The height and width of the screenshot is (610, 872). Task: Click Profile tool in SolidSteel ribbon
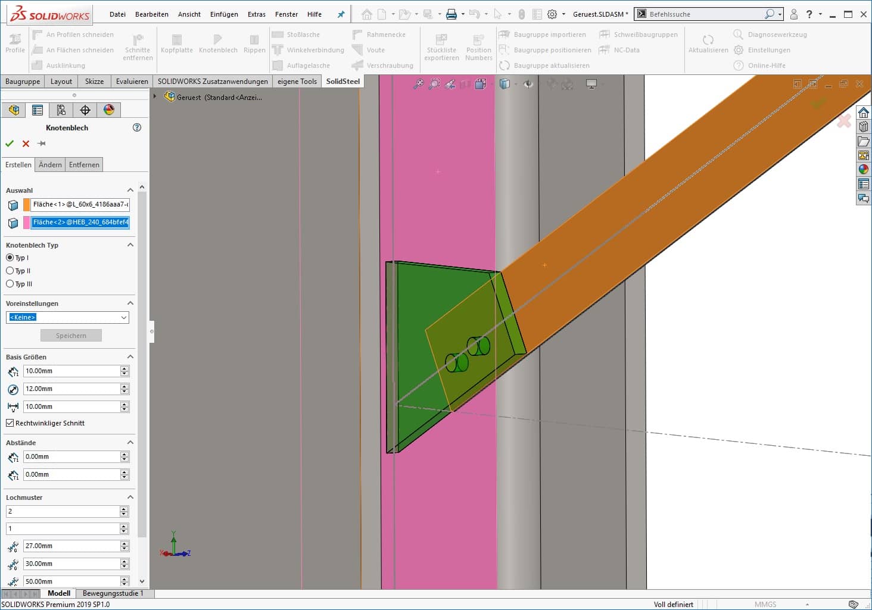pos(15,43)
